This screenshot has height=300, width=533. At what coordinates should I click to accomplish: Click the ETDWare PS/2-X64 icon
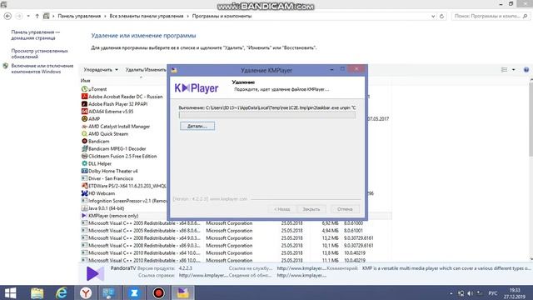(84, 186)
